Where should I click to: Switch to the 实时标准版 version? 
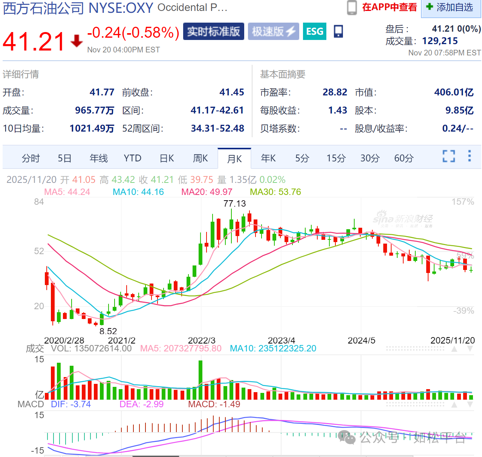pos(214,31)
